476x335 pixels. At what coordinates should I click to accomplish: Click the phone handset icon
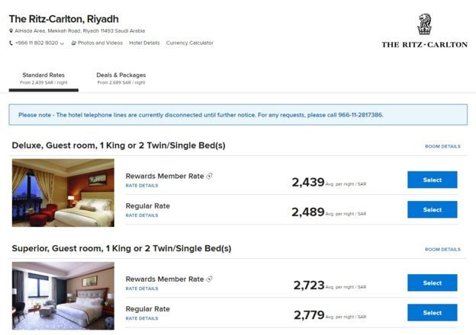pos(11,43)
